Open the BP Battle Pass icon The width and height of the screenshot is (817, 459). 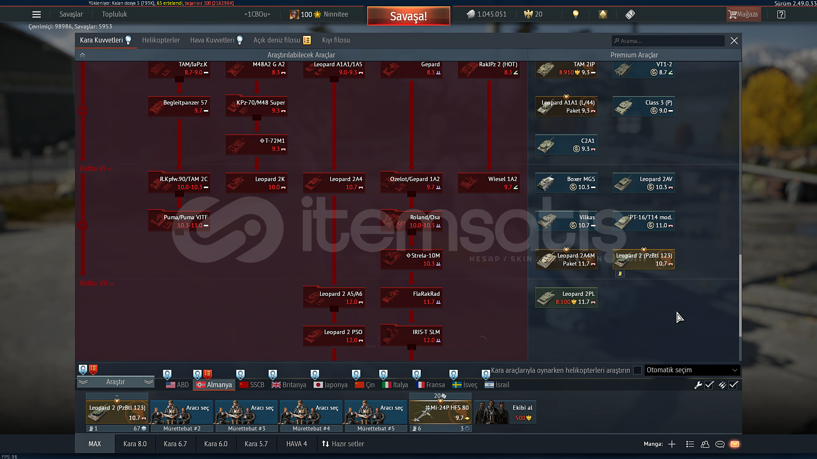pos(630,14)
